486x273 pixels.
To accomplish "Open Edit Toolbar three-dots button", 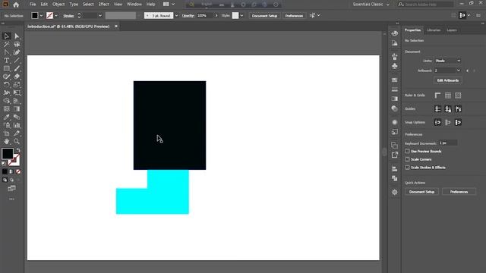I will (x=12, y=199).
